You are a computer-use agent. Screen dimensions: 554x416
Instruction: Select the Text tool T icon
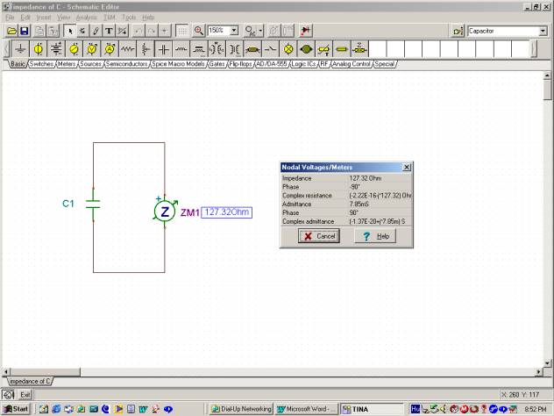[x=109, y=30]
